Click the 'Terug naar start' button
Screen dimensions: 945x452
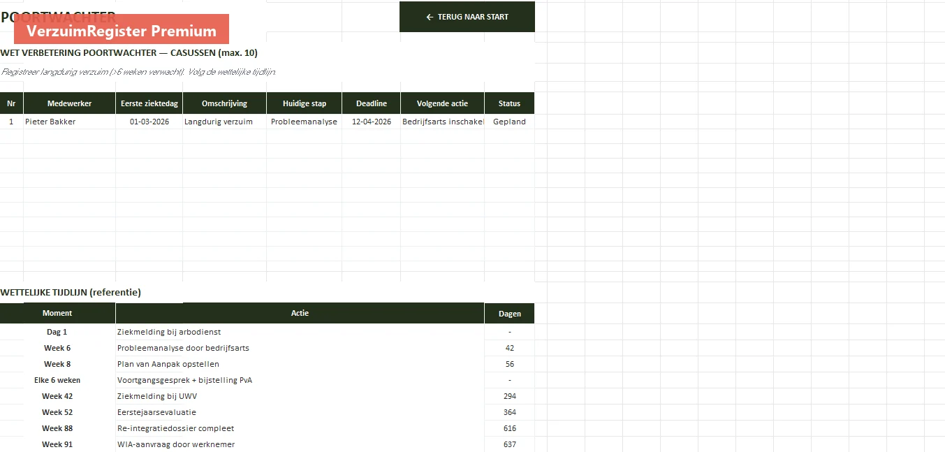point(467,17)
